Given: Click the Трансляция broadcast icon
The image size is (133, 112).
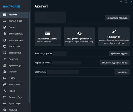Looking at the screenshot, I should point(5,104).
